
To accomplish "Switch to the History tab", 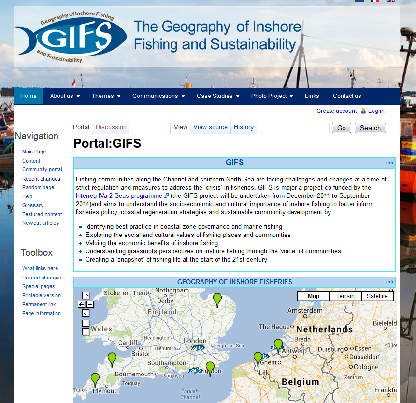I will coord(244,127).
